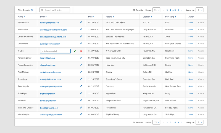Edit email pencil for Kendrick Lamar

[x=81, y=58]
